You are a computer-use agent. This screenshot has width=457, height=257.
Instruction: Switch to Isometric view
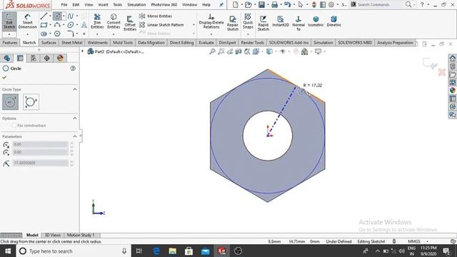316,21
